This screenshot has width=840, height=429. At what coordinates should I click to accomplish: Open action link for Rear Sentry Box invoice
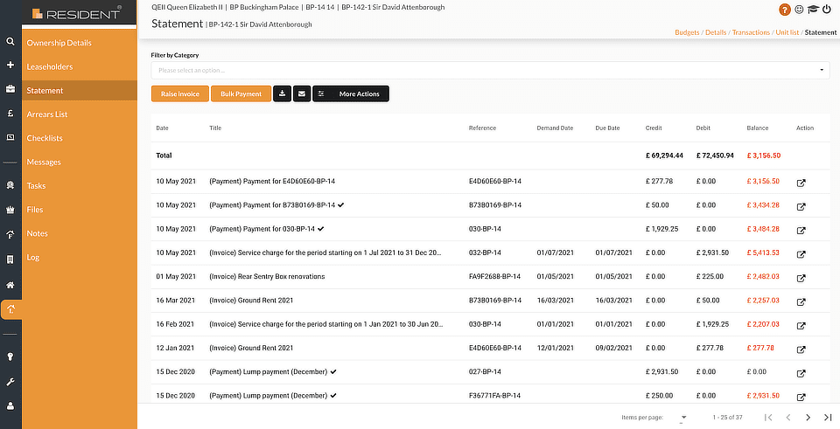click(801, 278)
